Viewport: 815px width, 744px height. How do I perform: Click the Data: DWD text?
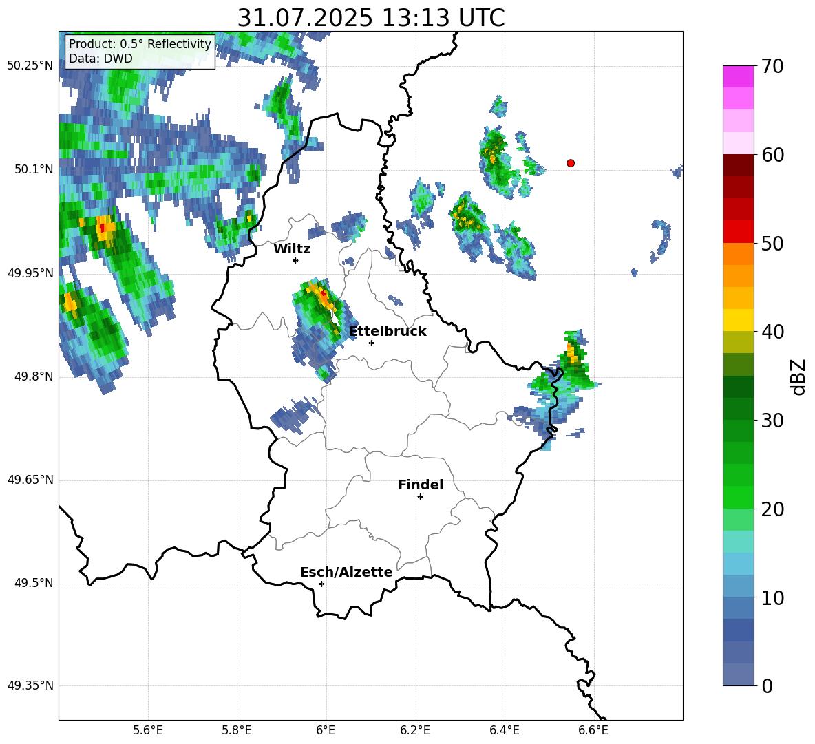tap(100, 59)
